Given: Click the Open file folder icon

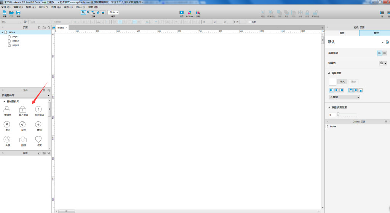Looking at the screenshot, I should [11, 13].
